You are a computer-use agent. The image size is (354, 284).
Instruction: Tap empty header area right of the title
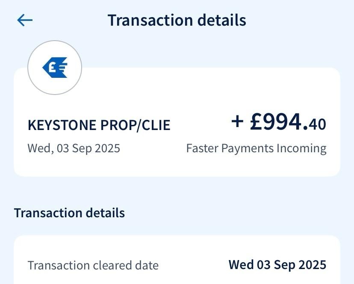tap(299, 20)
